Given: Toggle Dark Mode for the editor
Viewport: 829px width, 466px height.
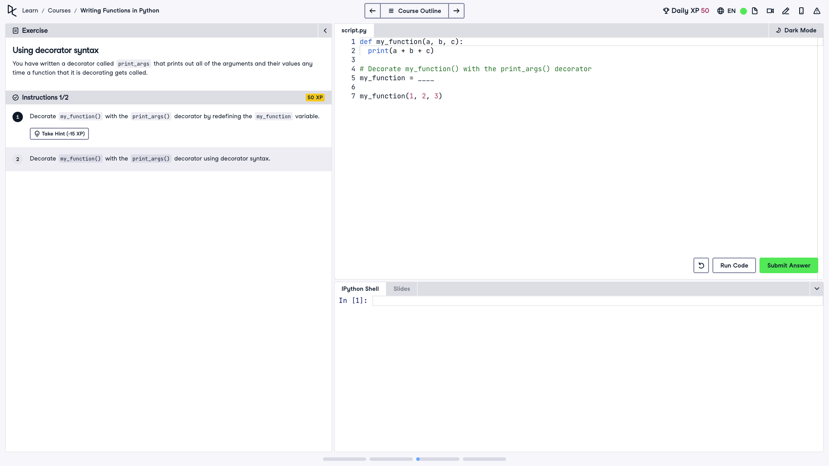Looking at the screenshot, I should coord(796,30).
